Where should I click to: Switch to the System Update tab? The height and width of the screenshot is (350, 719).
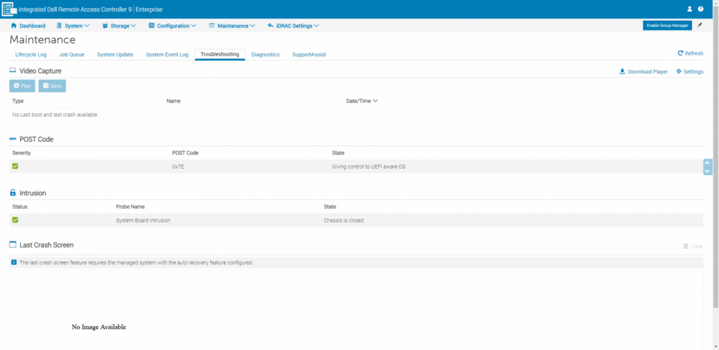point(115,55)
